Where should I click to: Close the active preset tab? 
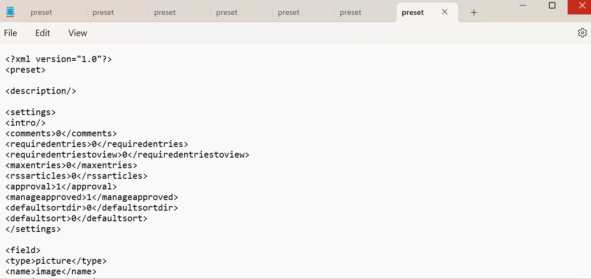[445, 12]
